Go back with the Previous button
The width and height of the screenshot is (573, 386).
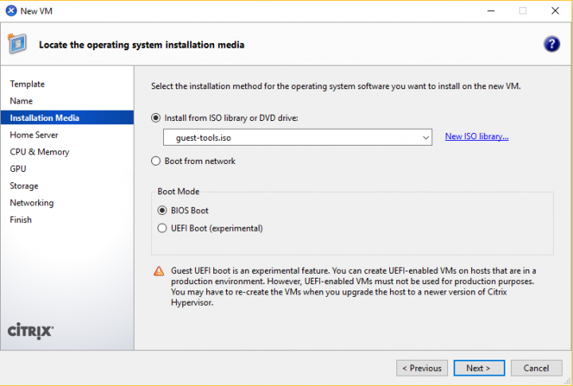point(422,368)
